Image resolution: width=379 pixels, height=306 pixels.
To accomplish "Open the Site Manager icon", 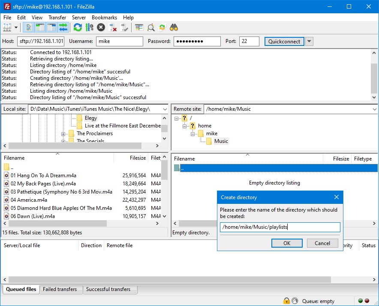I will (x=7, y=27).
